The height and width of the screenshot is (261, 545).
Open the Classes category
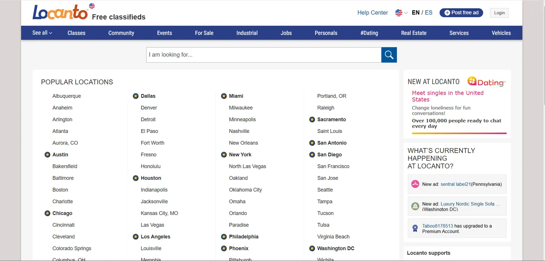76,33
